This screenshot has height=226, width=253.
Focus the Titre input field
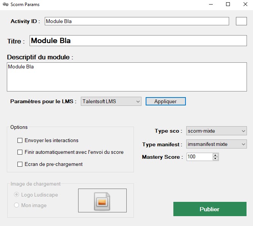[x=137, y=41]
